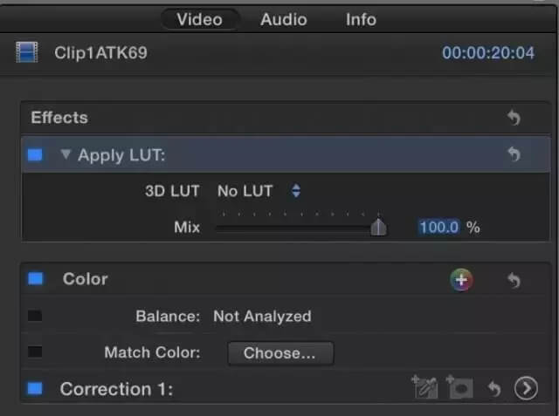The width and height of the screenshot is (559, 416).
Task: Click the film clip icon beside Clip1ATK69
Action: (x=26, y=53)
